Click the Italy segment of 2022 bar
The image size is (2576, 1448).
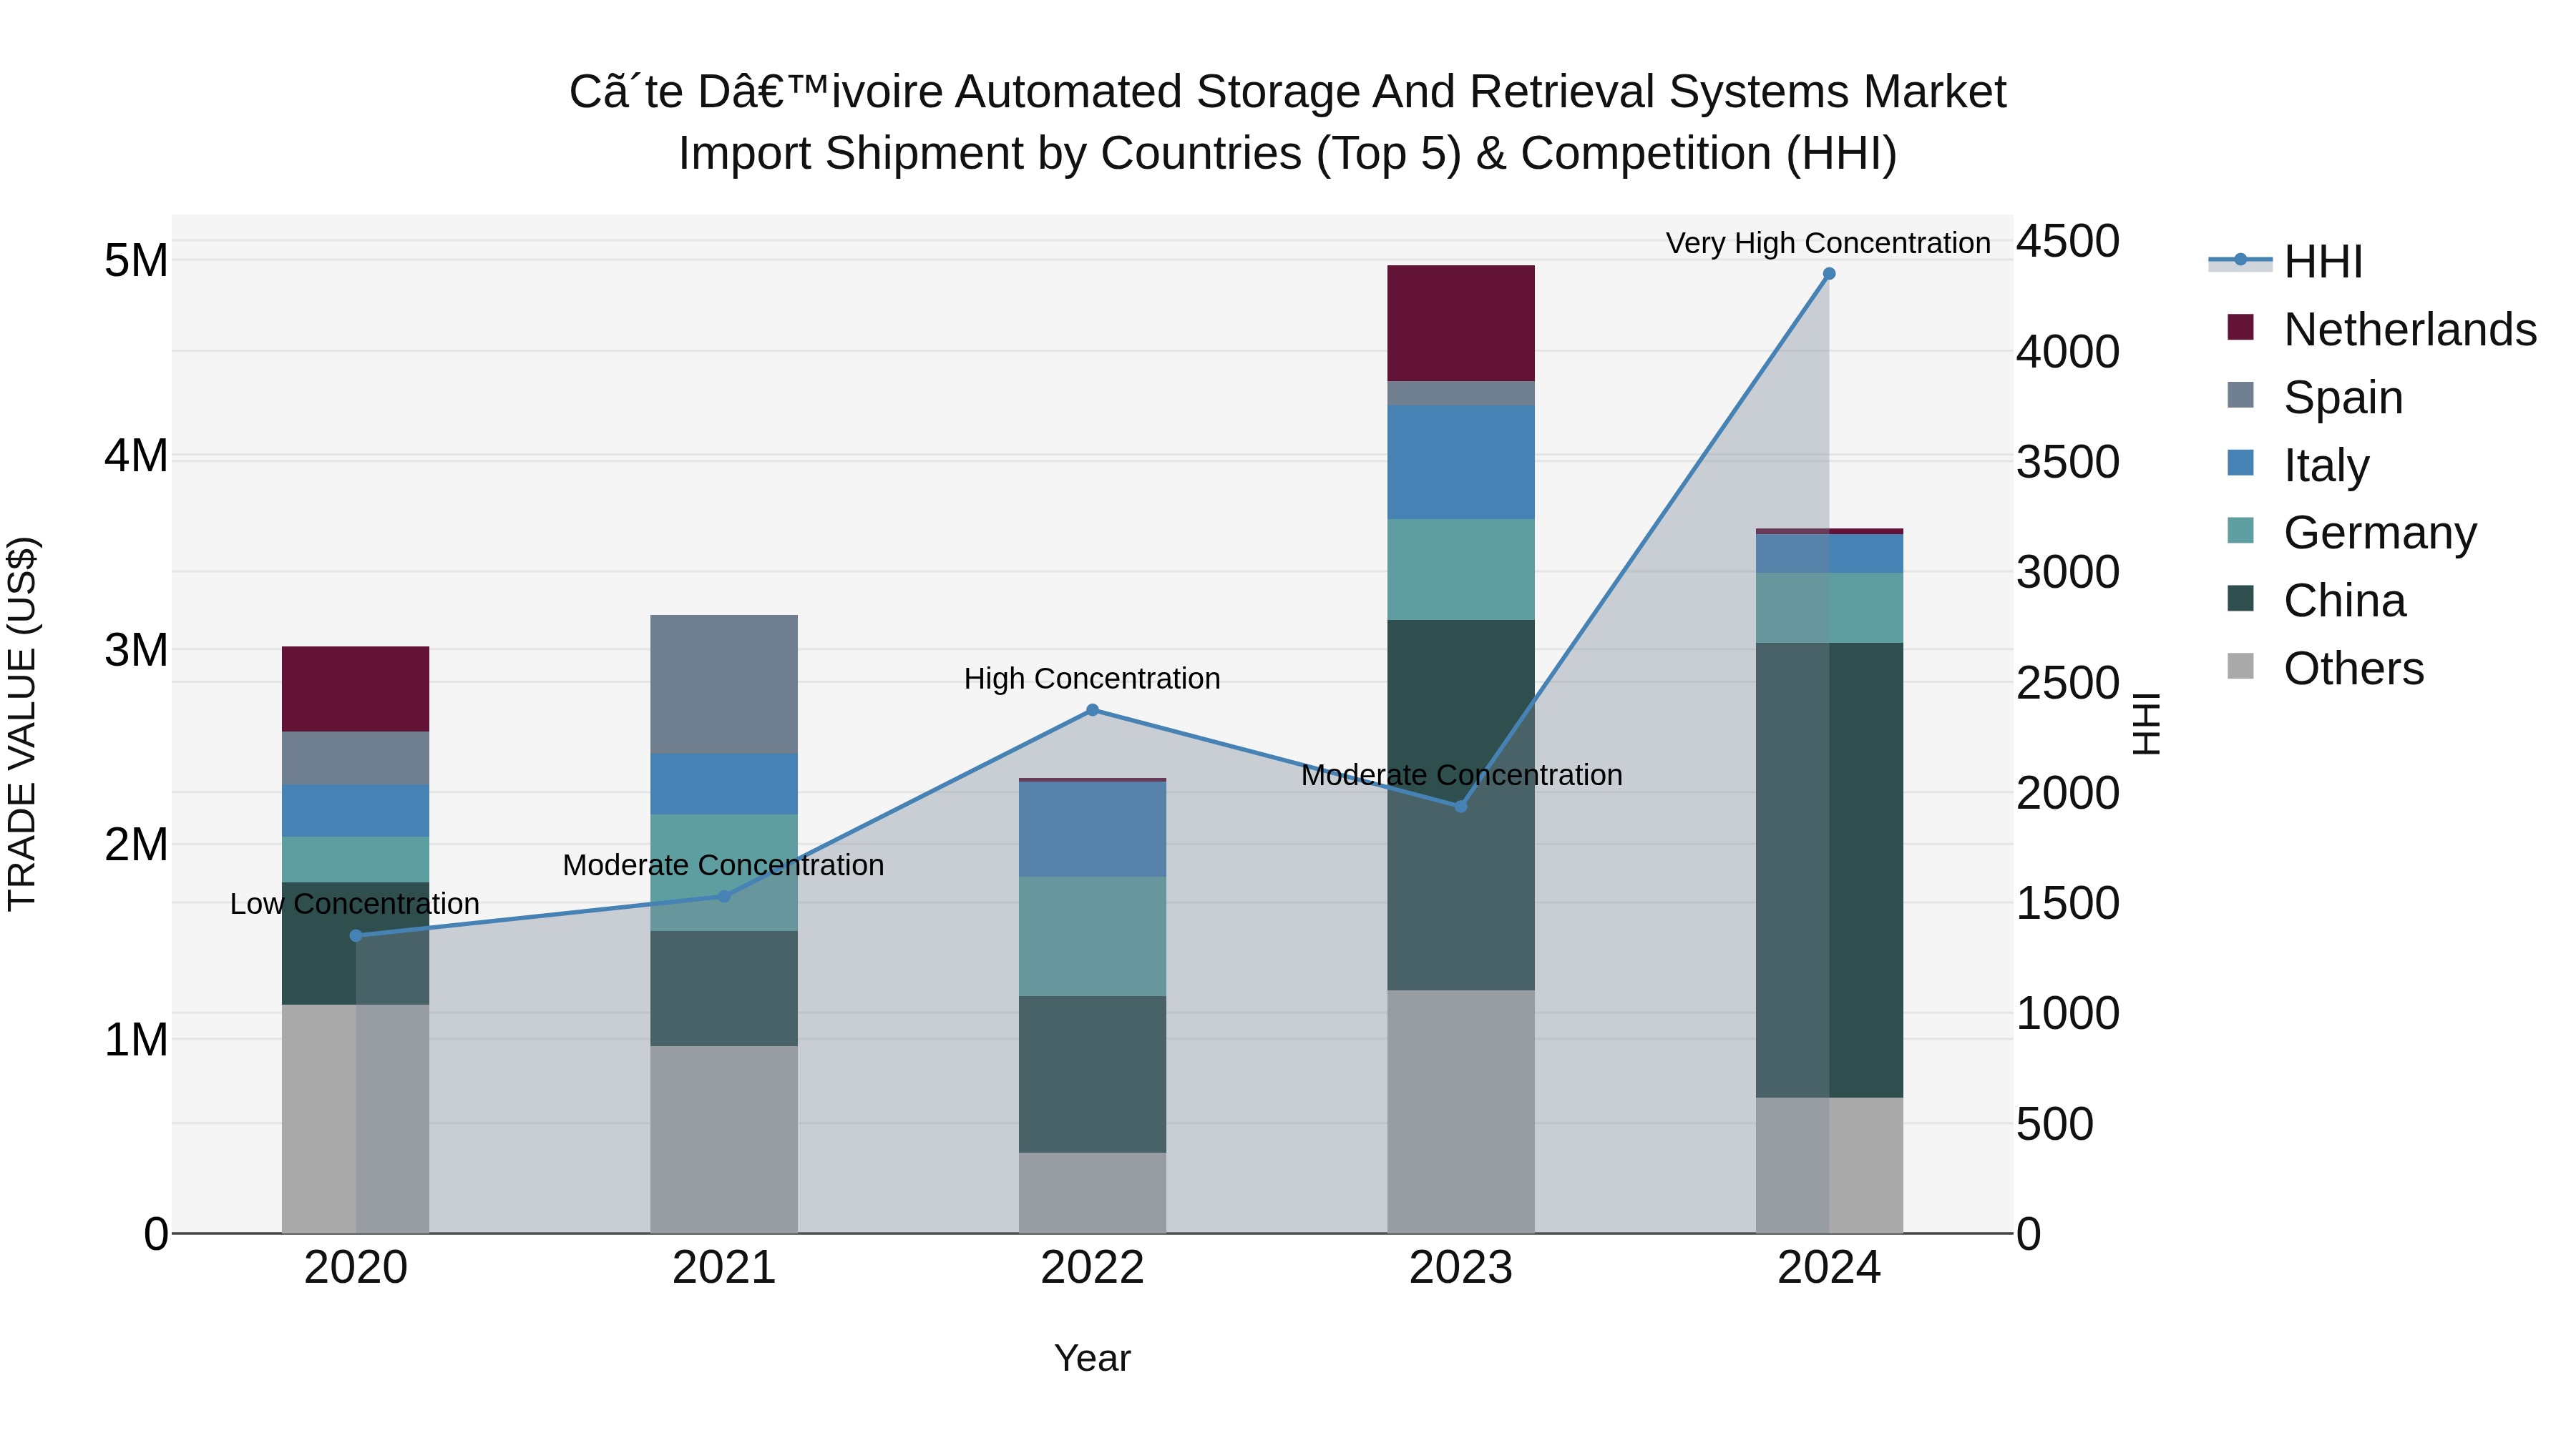[x=1092, y=829]
